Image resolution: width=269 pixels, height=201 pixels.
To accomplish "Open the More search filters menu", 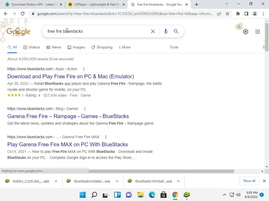I will pos(125,47).
